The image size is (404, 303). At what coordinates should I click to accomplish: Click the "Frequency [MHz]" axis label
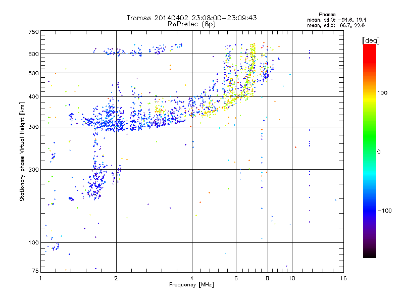pyautogui.click(x=191, y=285)
